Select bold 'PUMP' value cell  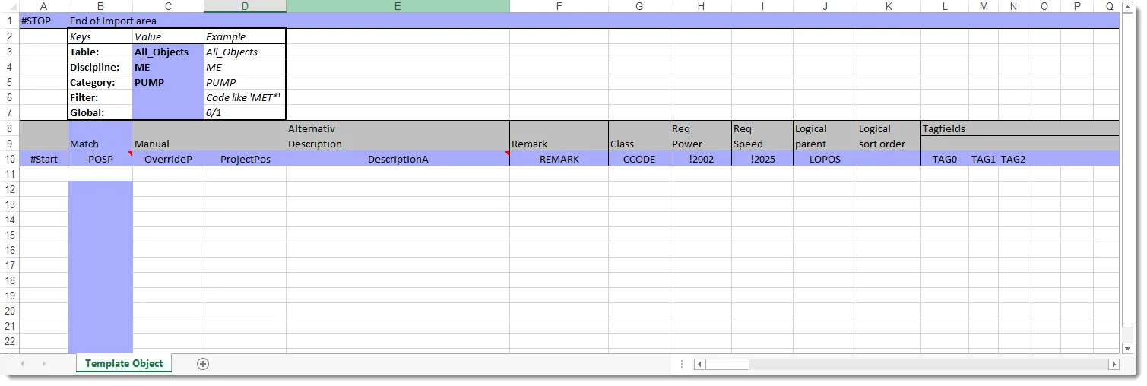point(168,82)
